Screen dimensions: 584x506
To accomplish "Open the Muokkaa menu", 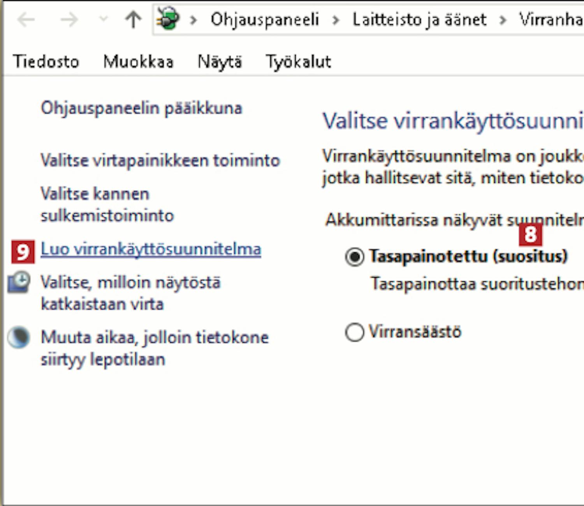I will [x=138, y=61].
